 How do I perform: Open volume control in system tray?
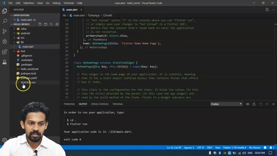pos(244,153)
